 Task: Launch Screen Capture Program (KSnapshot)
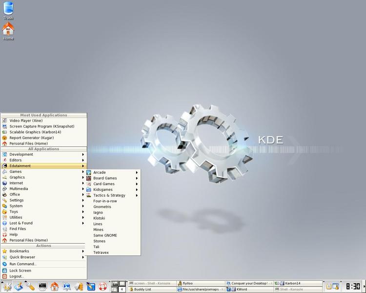point(43,126)
